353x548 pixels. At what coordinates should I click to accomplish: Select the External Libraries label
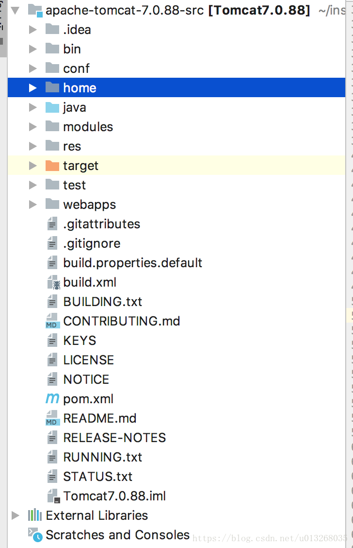(x=96, y=515)
